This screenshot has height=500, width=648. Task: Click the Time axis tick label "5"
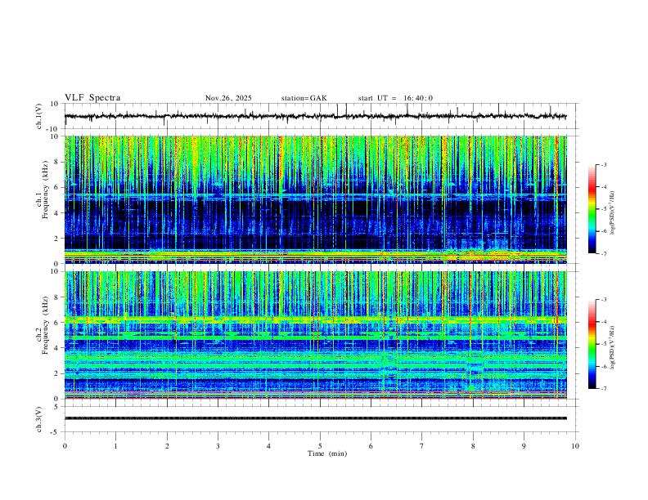point(320,446)
